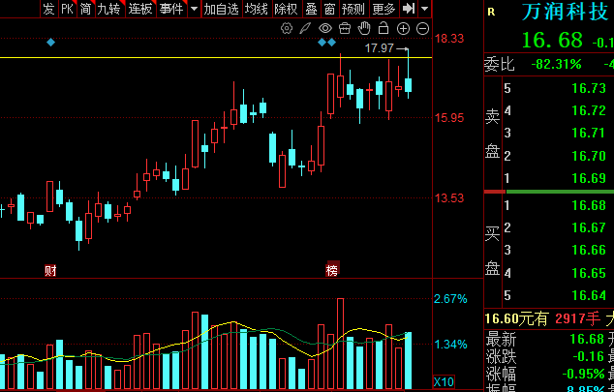
Task: Click buy level 3 price 16.66
Action: [x=589, y=250]
